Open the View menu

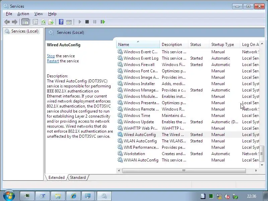point(39,14)
